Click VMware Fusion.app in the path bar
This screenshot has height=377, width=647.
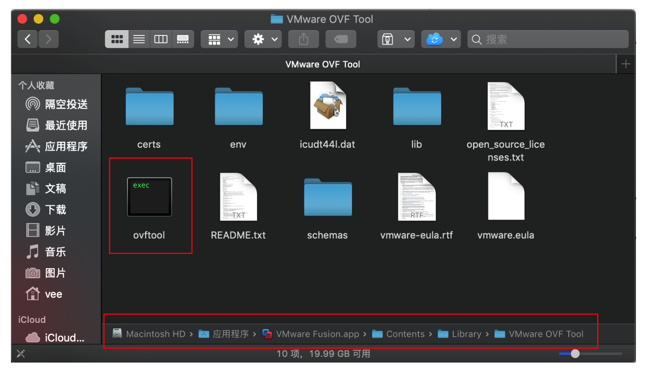[x=311, y=334]
